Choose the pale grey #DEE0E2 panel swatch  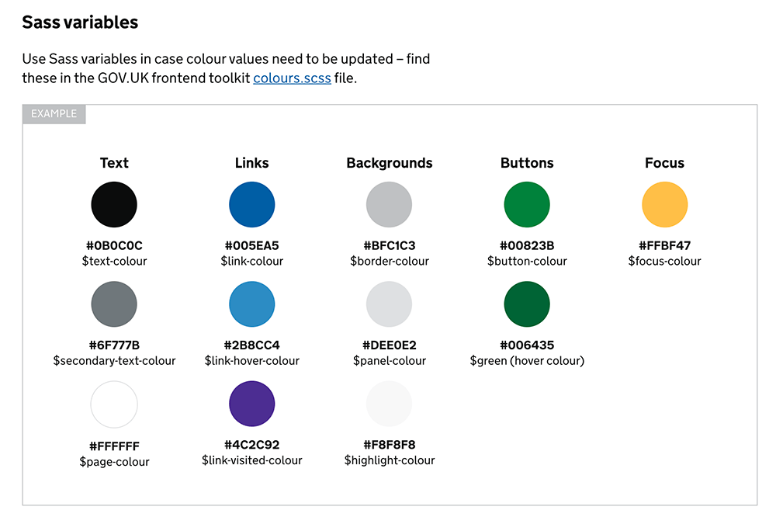[389, 304]
